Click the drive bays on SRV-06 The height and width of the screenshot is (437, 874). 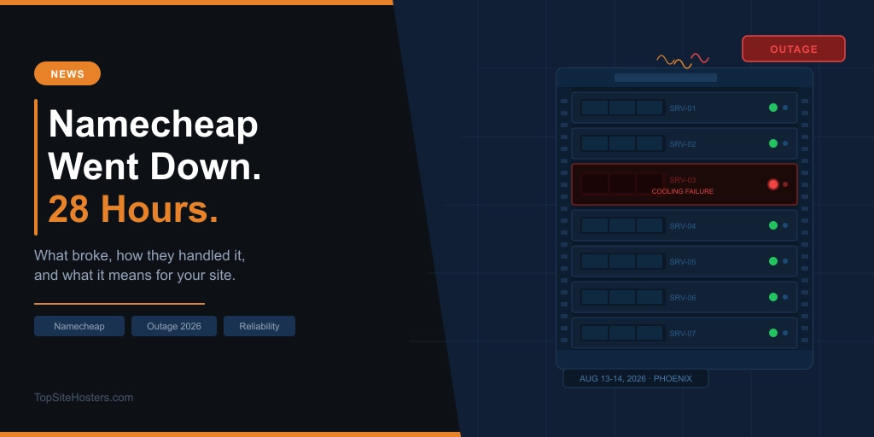622,297
